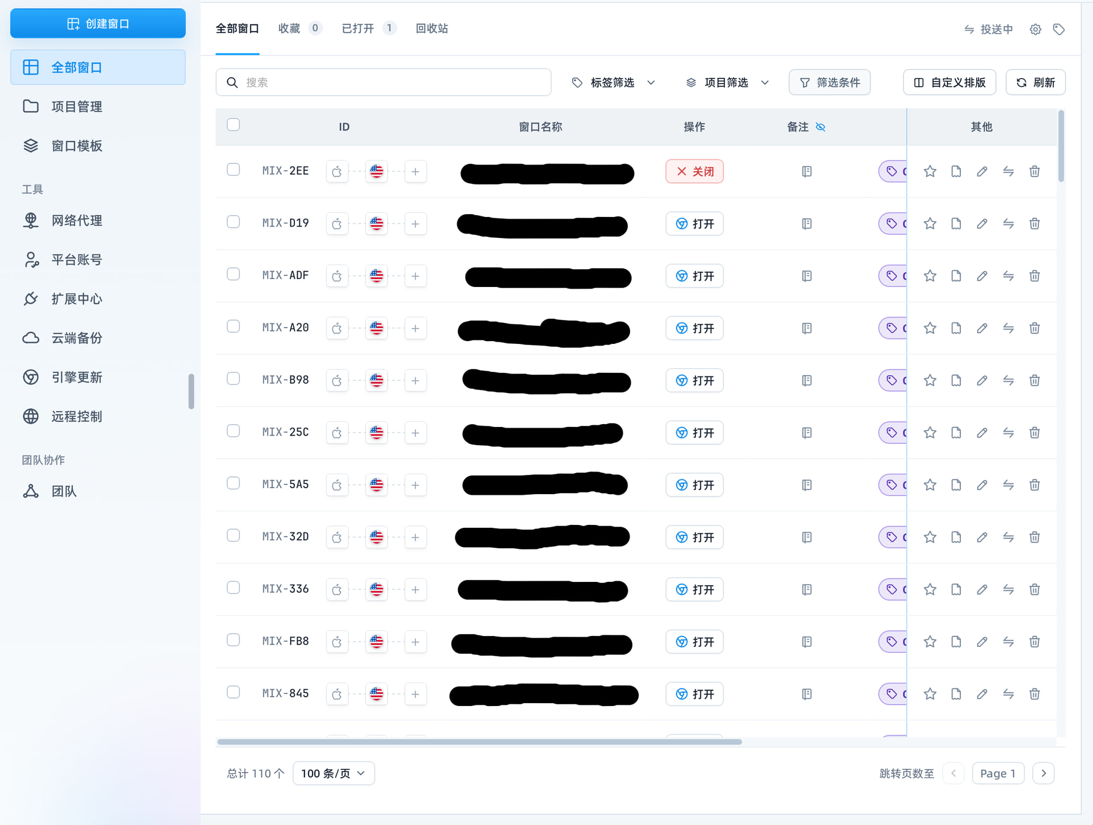
Task: Open the MIX-D19 window via 打开 button
Action: 695,224
